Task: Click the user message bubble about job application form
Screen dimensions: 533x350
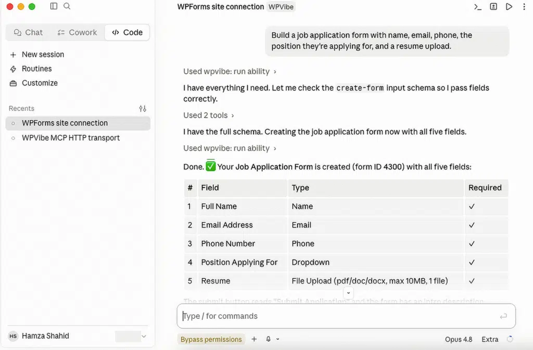Action: 387,41
